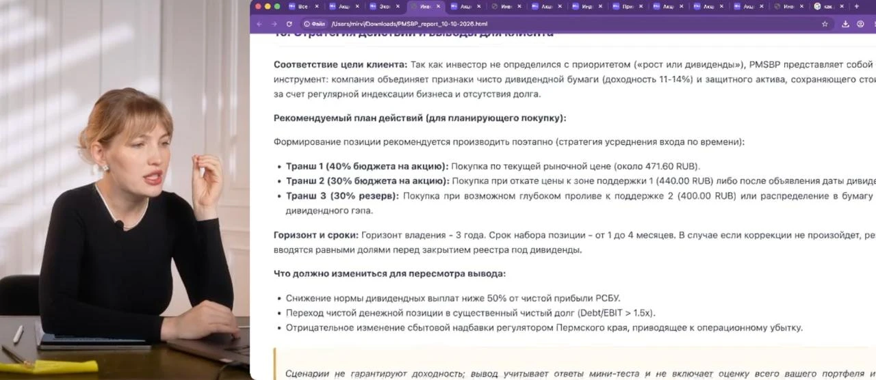Click 'Транш 3 (30% резерв):' text
The image size is (876, 380).
click(x=342, y=196)
